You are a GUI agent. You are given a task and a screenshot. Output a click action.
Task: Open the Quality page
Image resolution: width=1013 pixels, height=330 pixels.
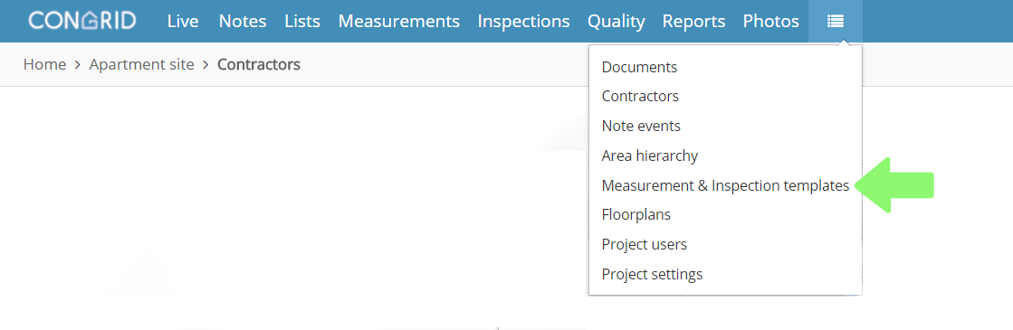[x=616, y=22]
